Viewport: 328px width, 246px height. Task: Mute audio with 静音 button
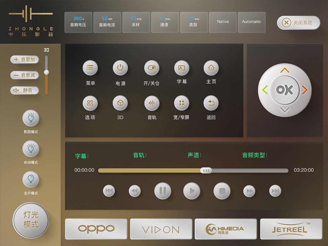[x=25, y=90]
